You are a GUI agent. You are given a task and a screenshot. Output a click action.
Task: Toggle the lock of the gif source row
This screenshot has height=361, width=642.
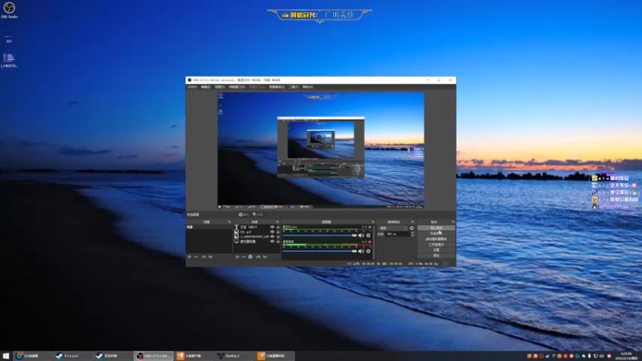click(x=278, y=232)
